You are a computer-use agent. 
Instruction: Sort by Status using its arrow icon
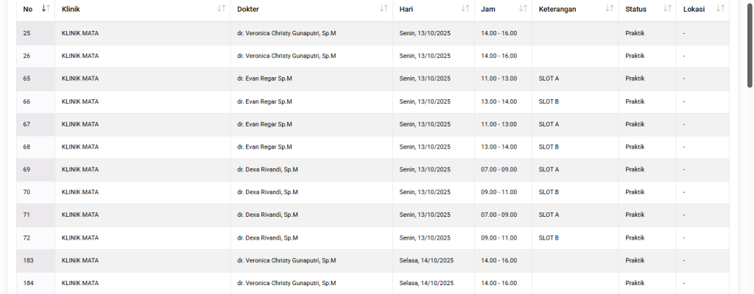pyautogui.click(x=667, y=9)
